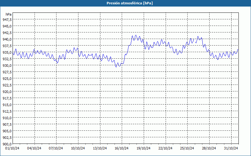Click the 16/10/24 date label

tap(121, 148)
